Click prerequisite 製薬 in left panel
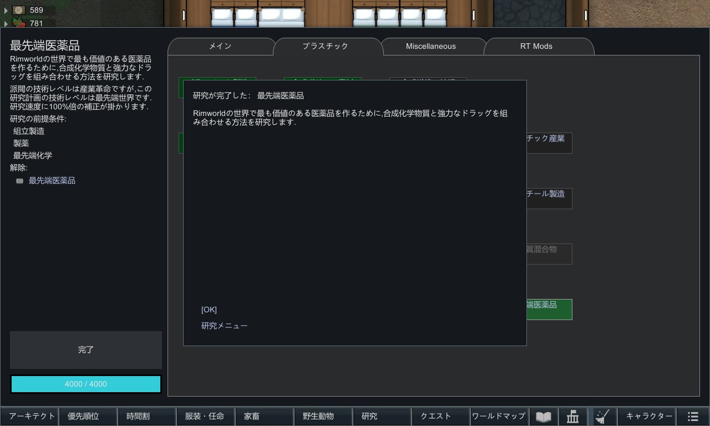This screenshot has width=710, height=426. pos(21,144)
